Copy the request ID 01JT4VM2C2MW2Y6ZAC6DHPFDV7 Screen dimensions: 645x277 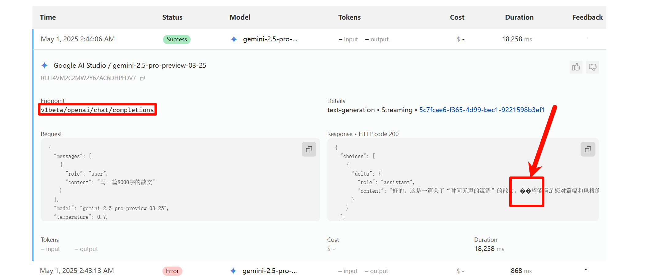(x=143, y=78)
